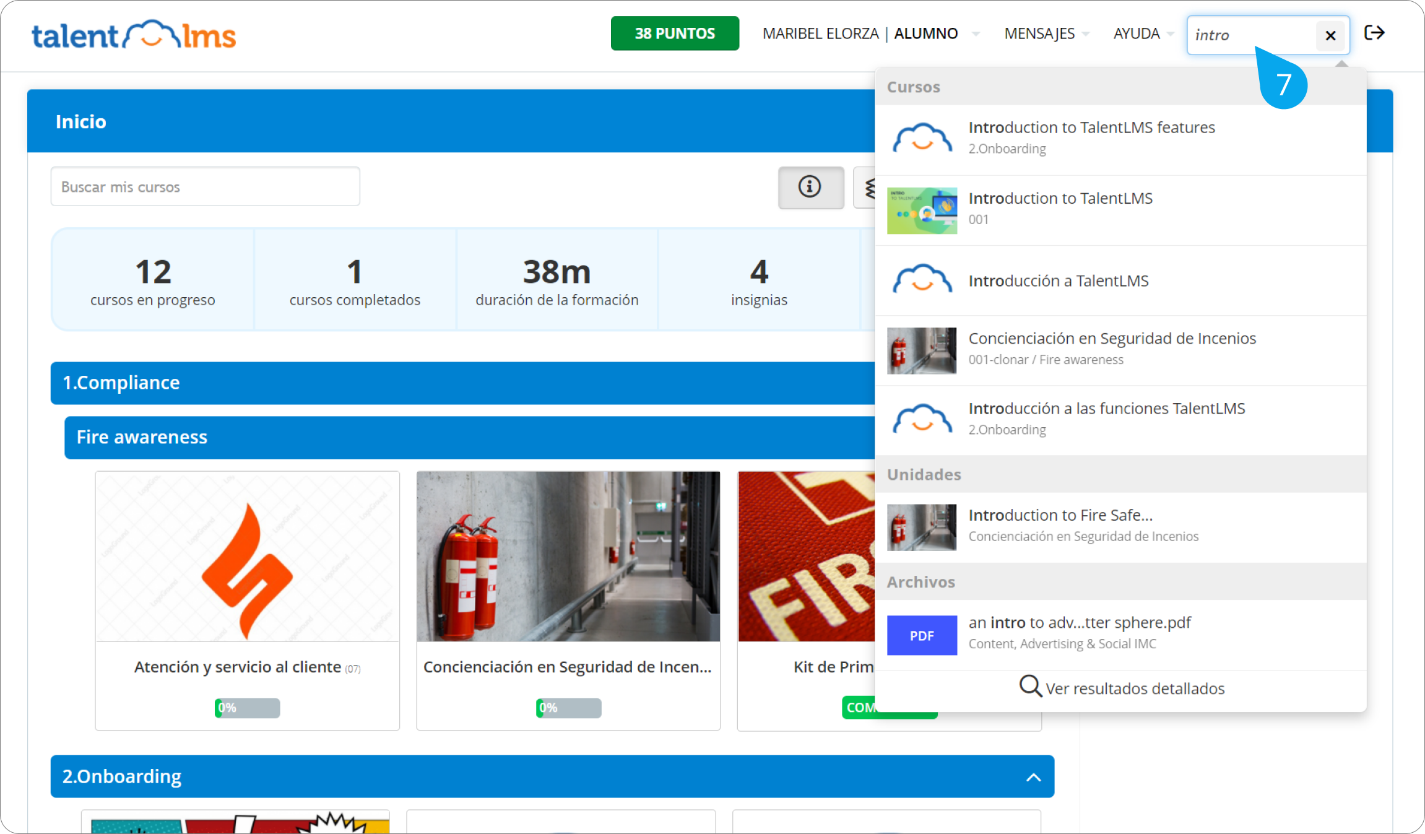Open Concienciación en Seguridad de Incen... course image

tap(568, 557)
